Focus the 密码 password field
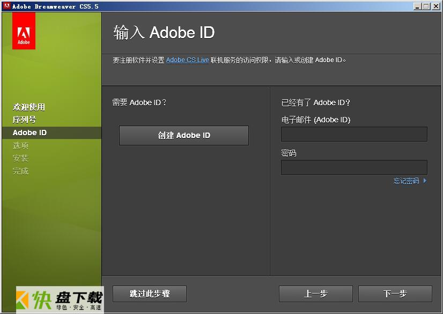This screenshot has height=314, width=443. (354, 167)
